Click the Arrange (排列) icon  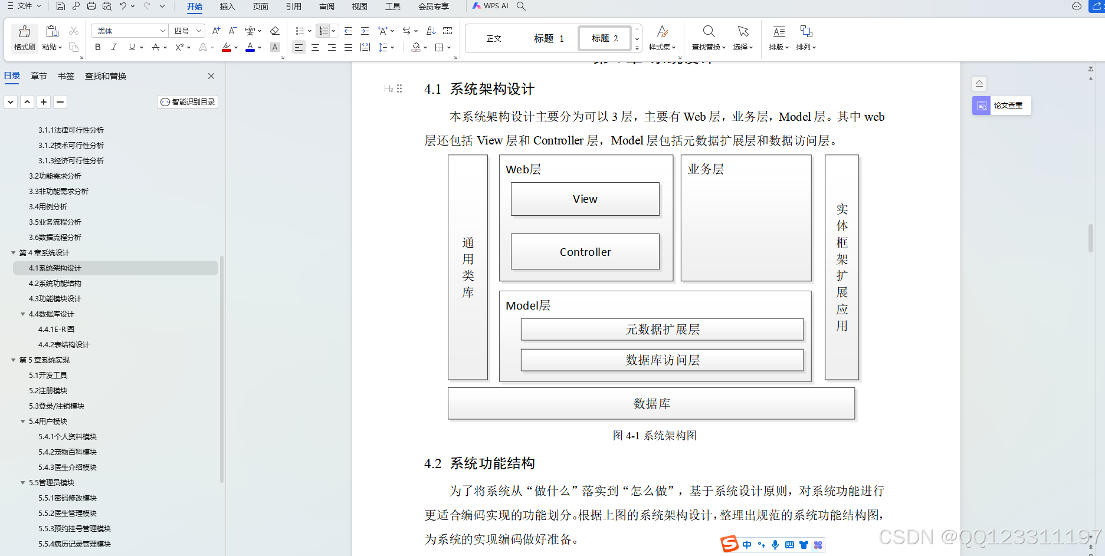(806, 31)
